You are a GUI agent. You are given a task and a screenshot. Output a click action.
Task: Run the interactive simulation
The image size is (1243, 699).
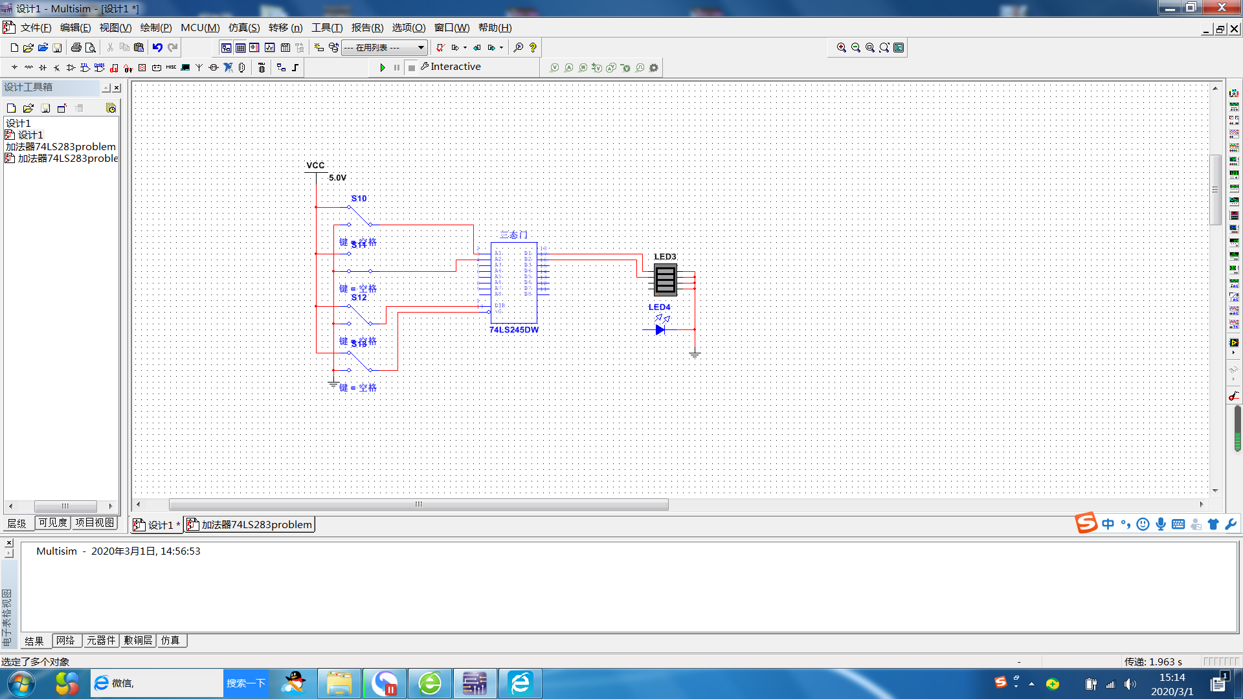(x=383, y=67)
